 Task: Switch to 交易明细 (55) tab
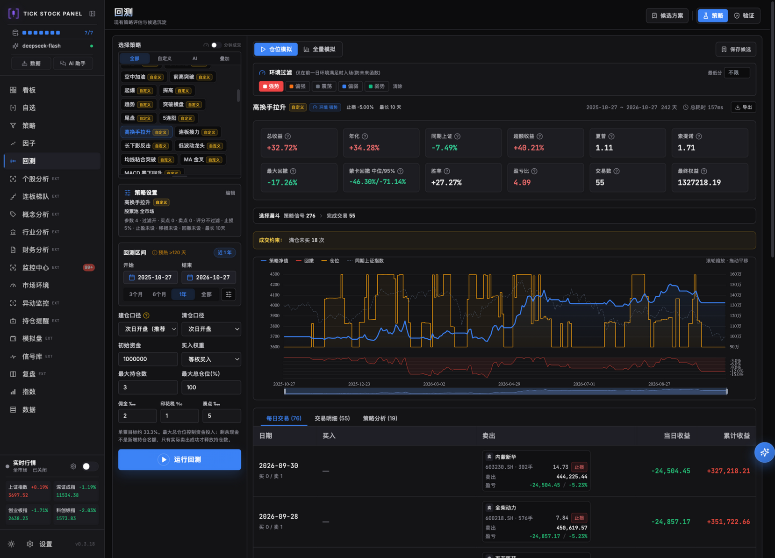click(x=332, y=418)
